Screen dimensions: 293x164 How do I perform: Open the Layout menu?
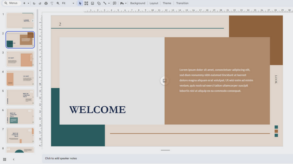coord(154,3)
